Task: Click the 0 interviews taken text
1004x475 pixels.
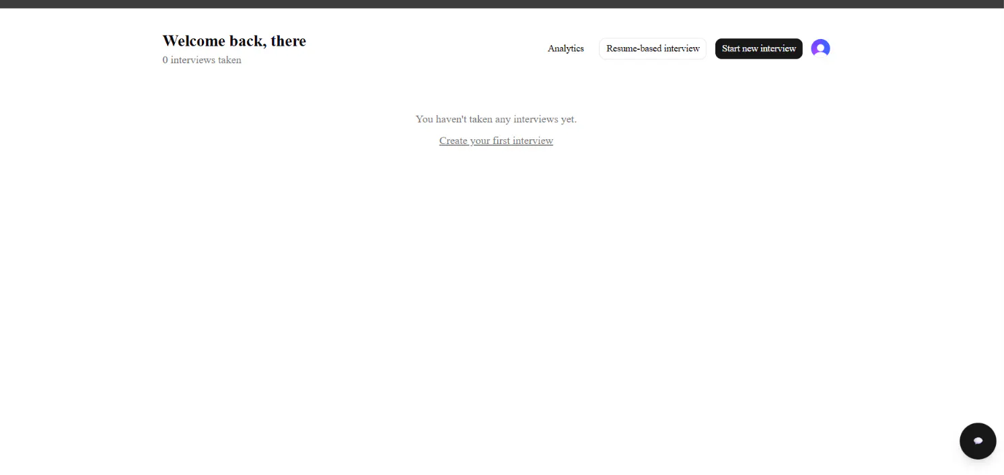Action: click(202, 60)
